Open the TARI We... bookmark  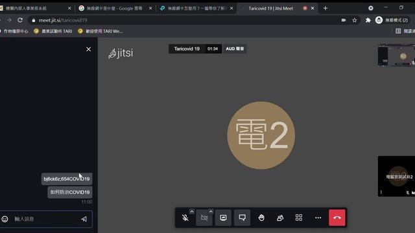101,31
